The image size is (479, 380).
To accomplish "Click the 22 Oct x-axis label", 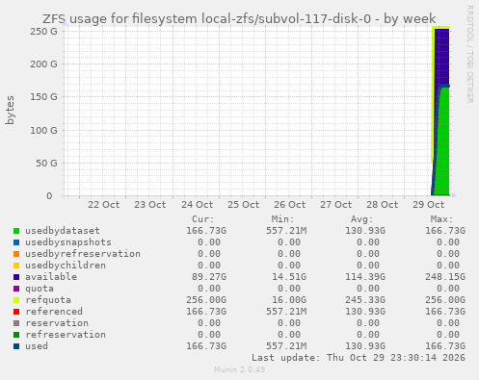I will [104, 205].
